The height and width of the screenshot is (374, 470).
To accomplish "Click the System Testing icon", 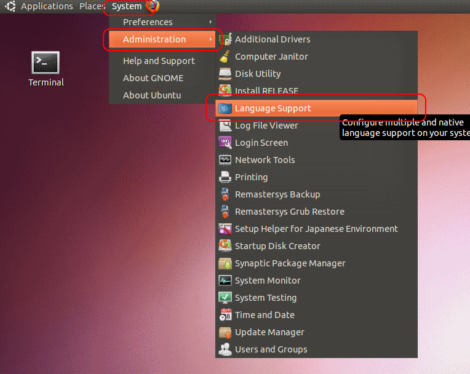I will point(225,298).
